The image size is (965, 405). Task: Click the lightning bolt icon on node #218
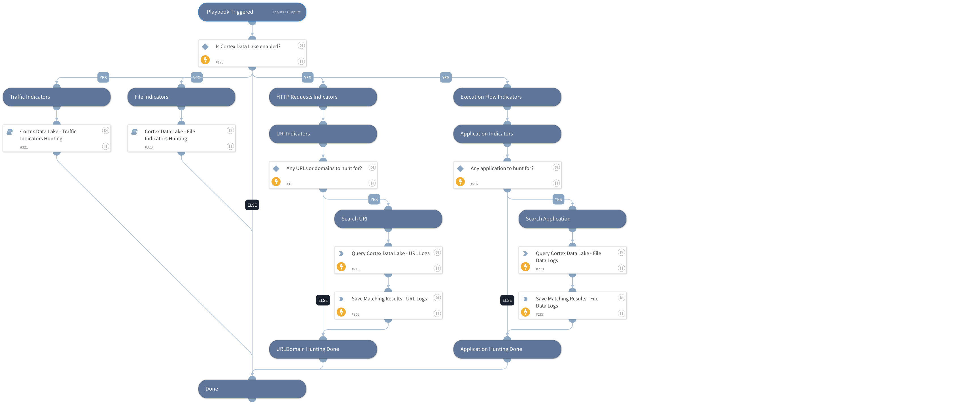[341, 266]
